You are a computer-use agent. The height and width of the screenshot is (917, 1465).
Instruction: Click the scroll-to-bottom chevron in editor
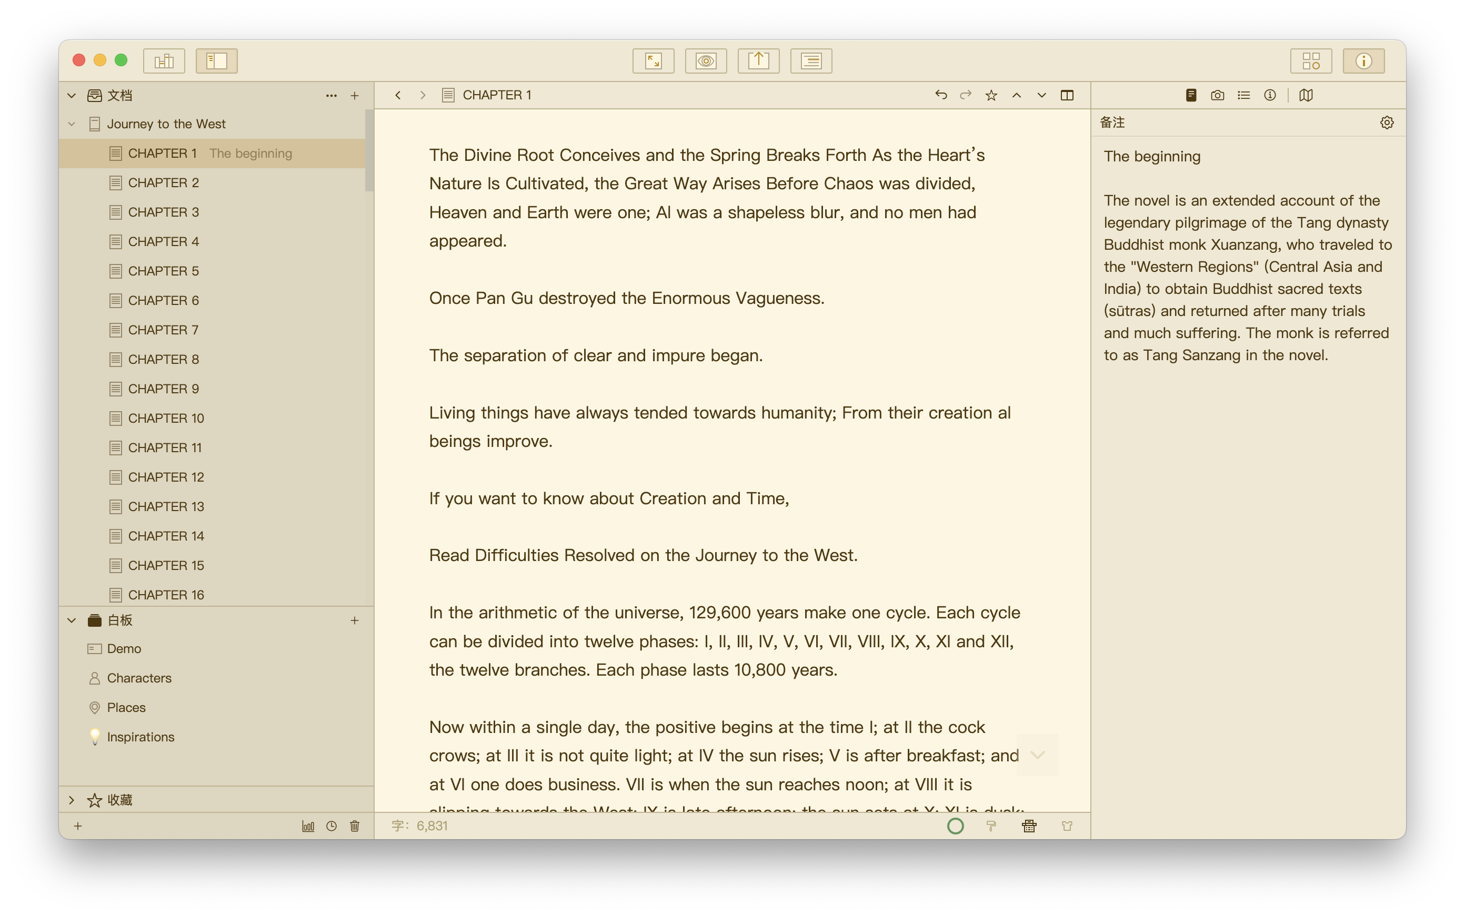pyautogui.click(x=1038, y=755)
